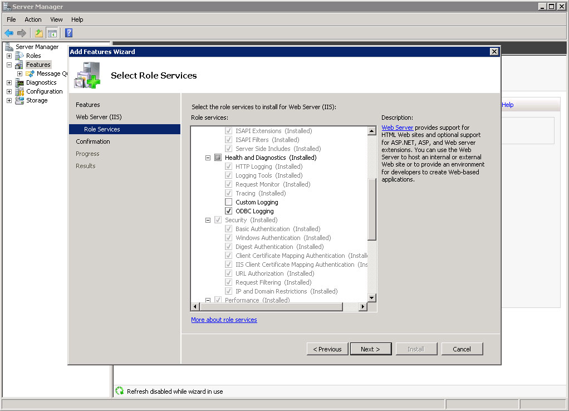Click the Message Queuing icon in the tree
Screen dimensions: 569x411
(30, 74)
